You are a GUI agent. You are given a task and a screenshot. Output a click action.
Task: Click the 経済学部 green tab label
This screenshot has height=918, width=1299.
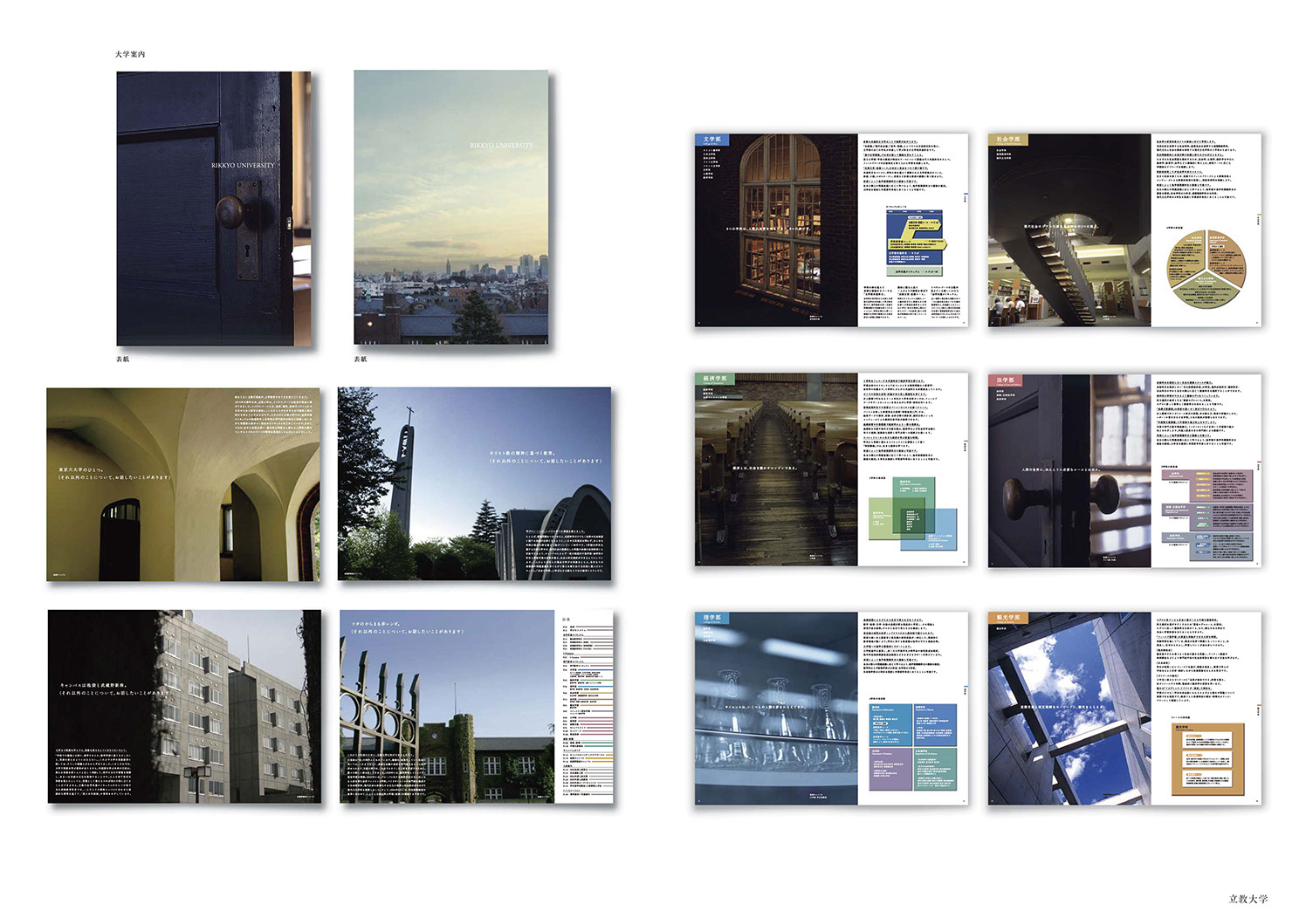pos(715,379)
